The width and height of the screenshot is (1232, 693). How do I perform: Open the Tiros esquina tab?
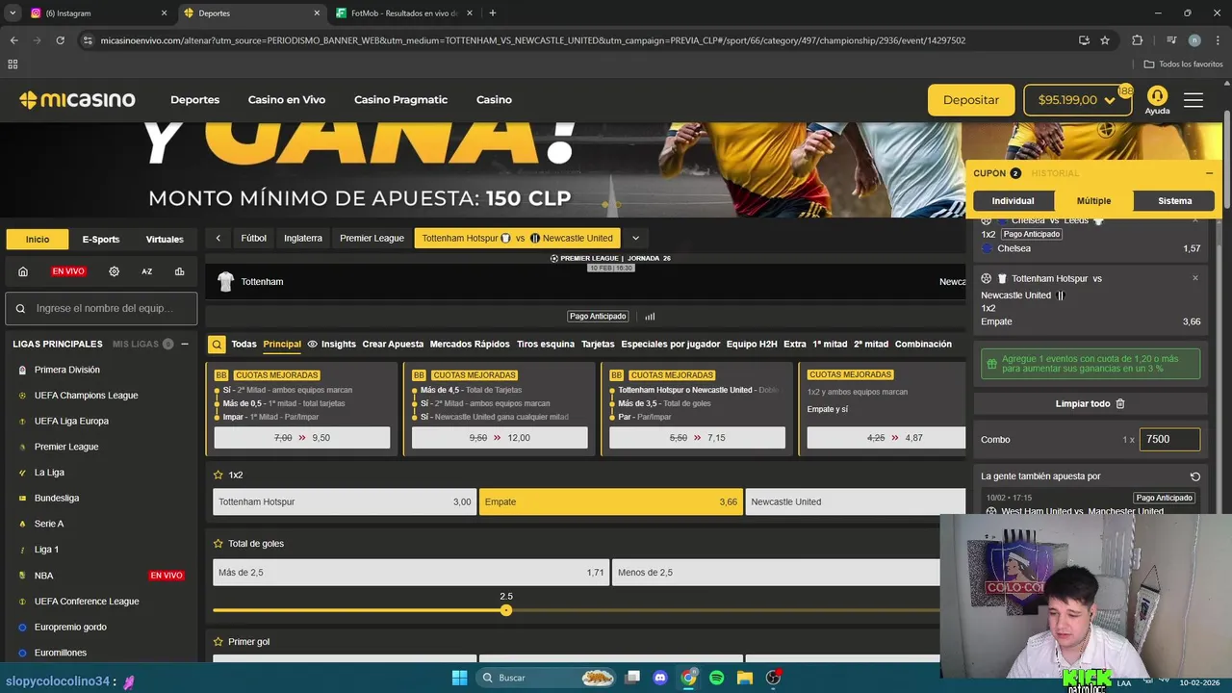tap(546, 344)
